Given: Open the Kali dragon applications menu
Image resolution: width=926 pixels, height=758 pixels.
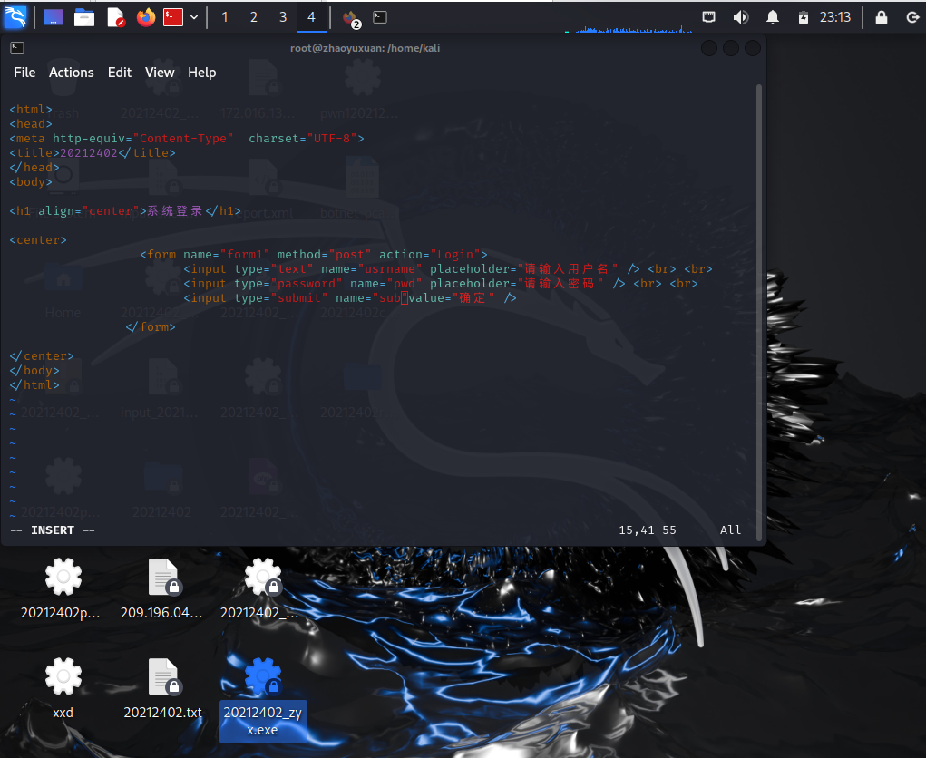Looking at the screenshot, I should pos(15,17).
